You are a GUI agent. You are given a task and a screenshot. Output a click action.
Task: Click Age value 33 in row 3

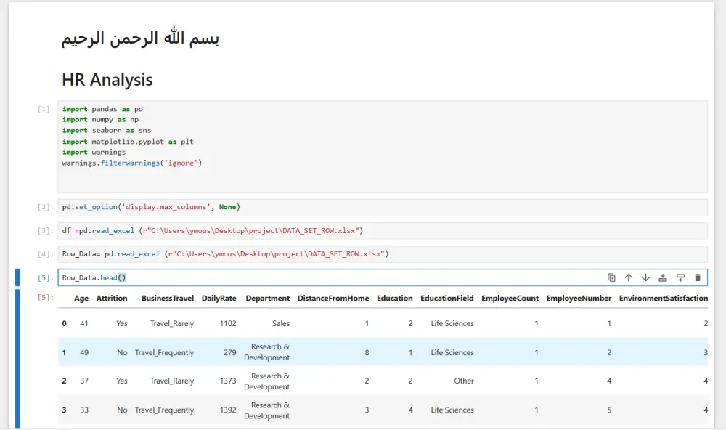pyautogui.click(x=83, y=410)
